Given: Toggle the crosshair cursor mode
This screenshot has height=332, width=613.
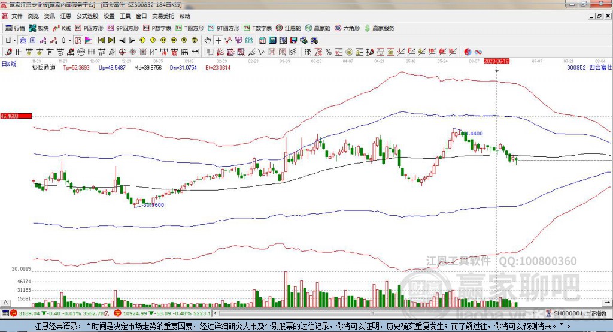Looking at the screenshot, I should 219,40.
